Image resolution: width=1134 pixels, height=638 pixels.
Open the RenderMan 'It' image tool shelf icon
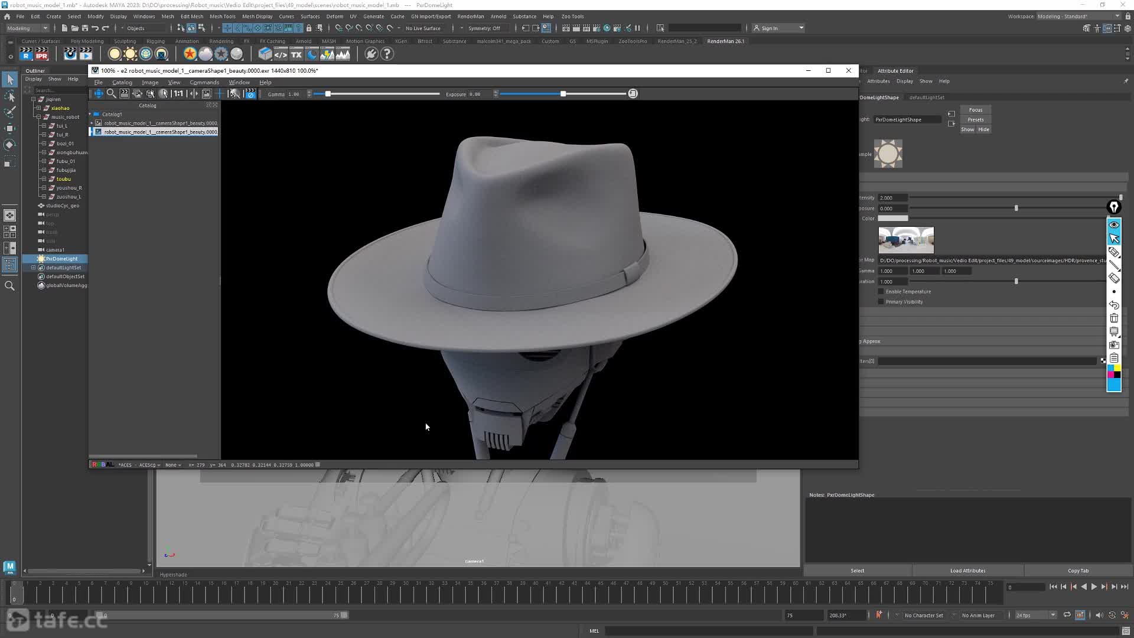coord(70,54)
